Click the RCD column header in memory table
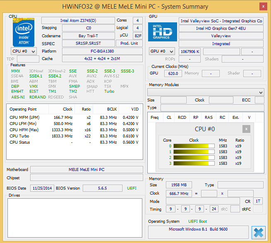This screenshot has width=271, height=243. 182,118
